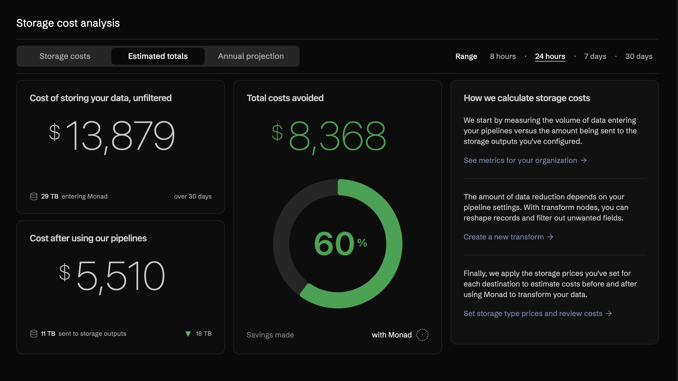Click dotted circle Monad logo icon
Screen dimensions: 678x381
click(422, 335)
